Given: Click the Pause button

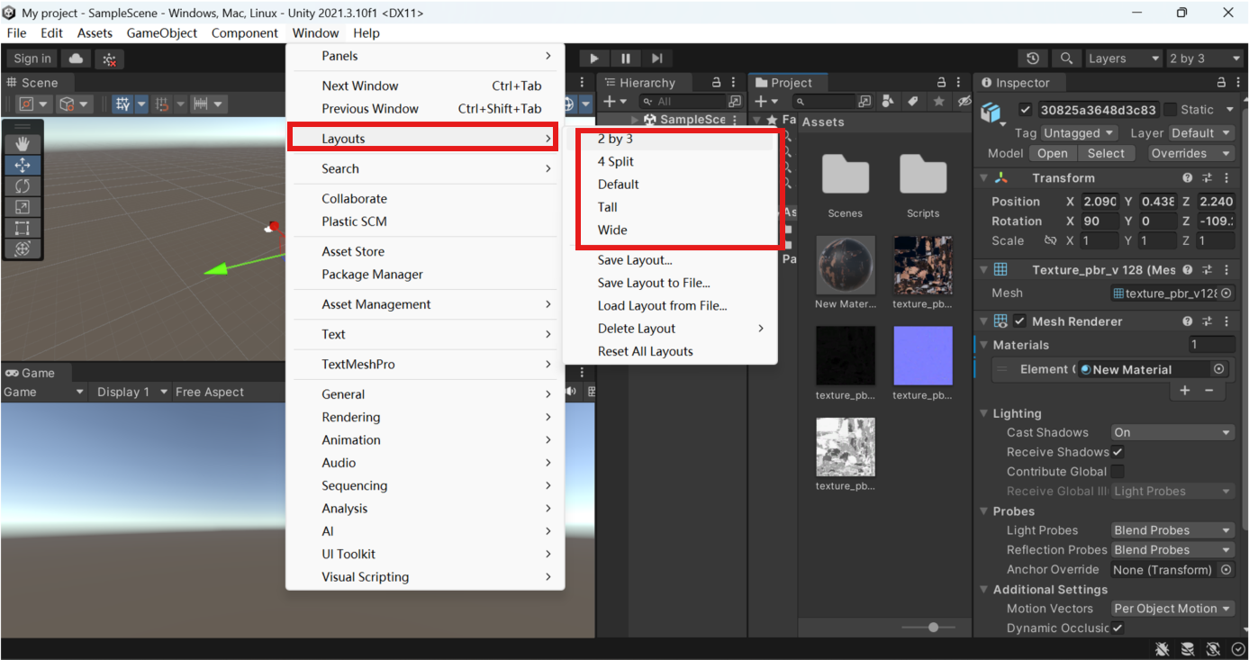Looking at the screenshot, I should click(x=626, y=59).
